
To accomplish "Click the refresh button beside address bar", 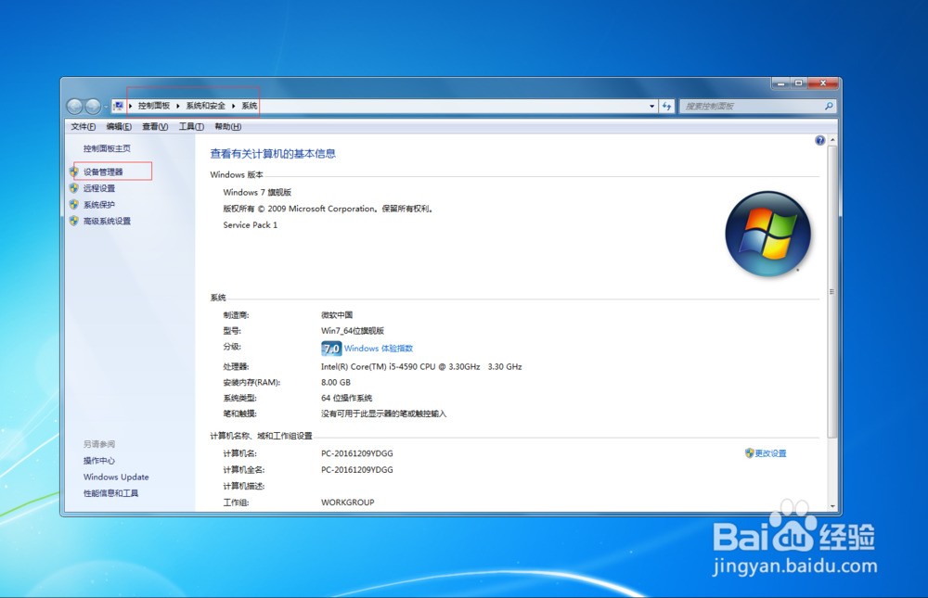I will click(x=666, y=107).
